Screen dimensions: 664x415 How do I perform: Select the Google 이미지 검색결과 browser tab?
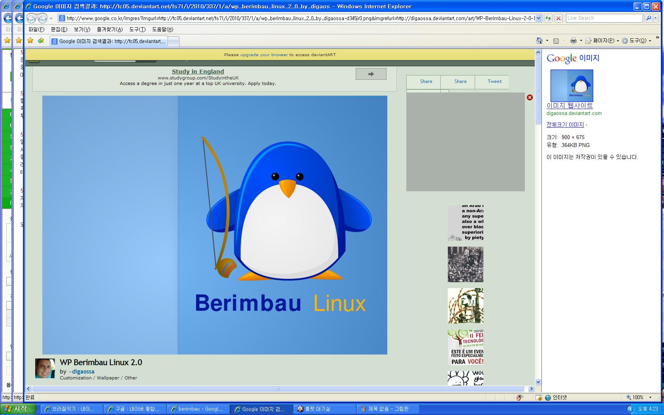point(109,41)
